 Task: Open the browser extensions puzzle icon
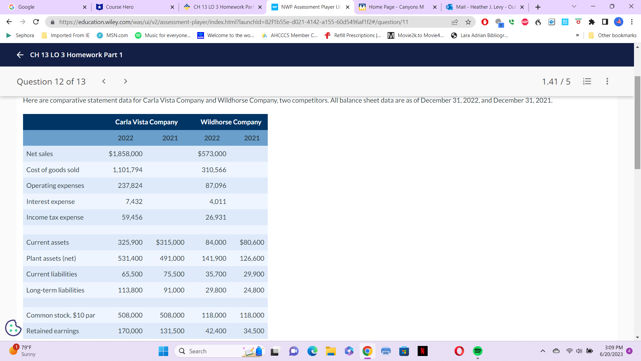point(592,22)
